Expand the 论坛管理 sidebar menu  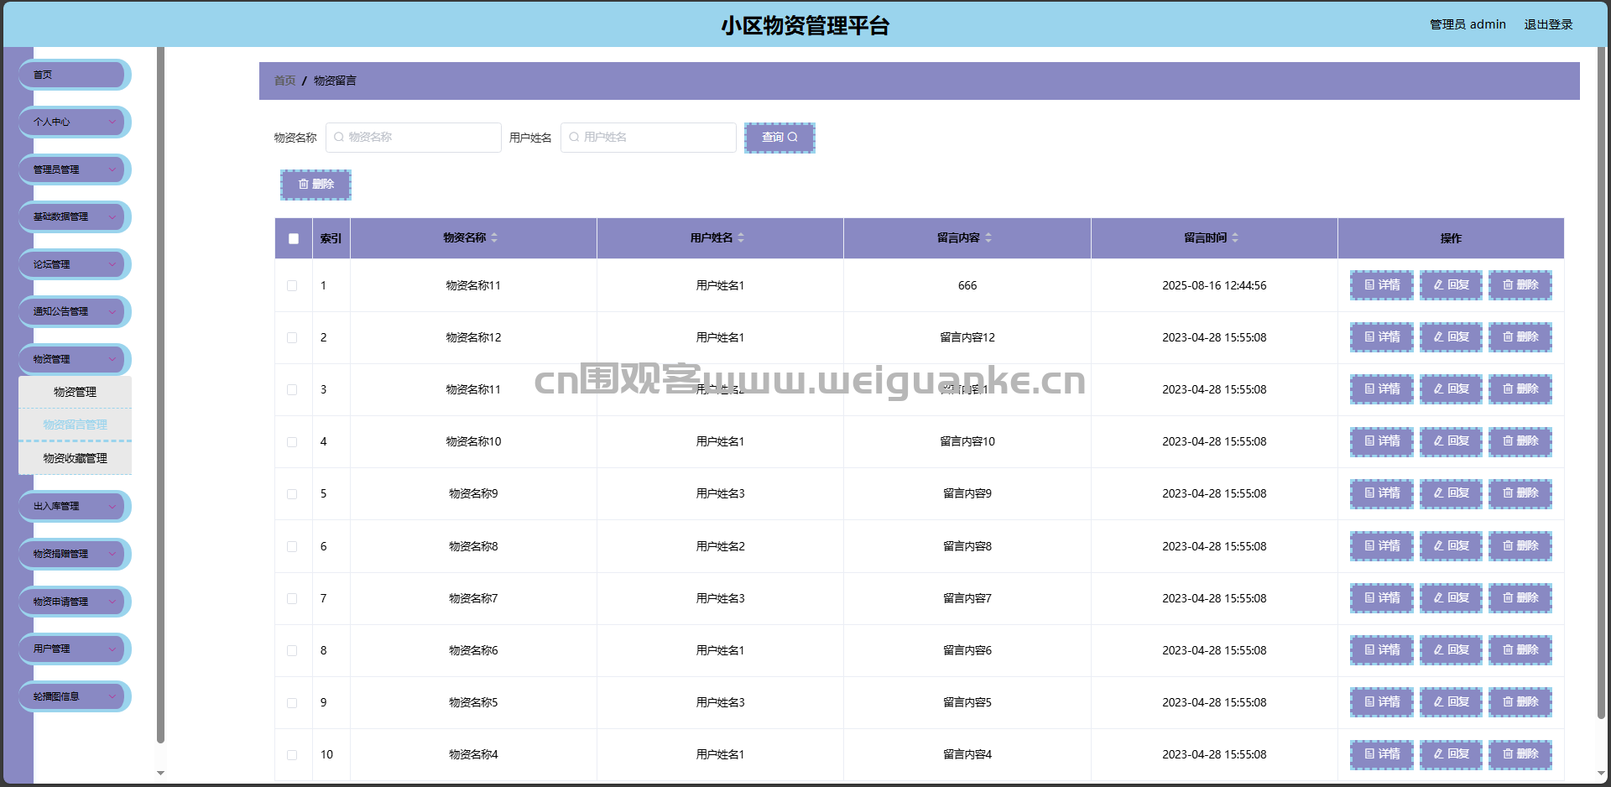click(x=75, y=264)
